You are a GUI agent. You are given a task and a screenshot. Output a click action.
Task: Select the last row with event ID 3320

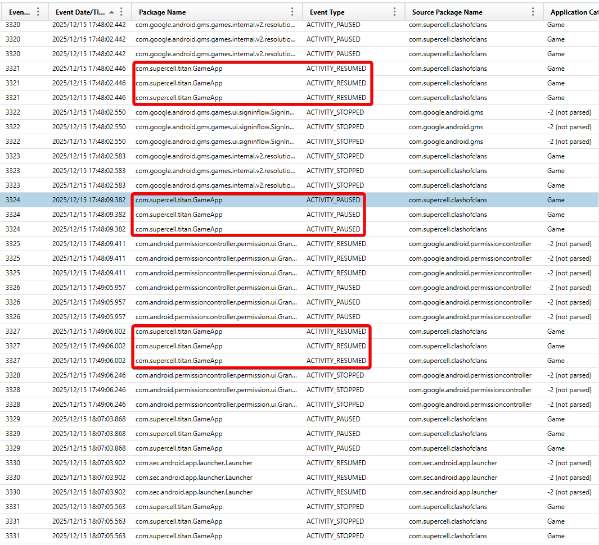click(299, 54)
